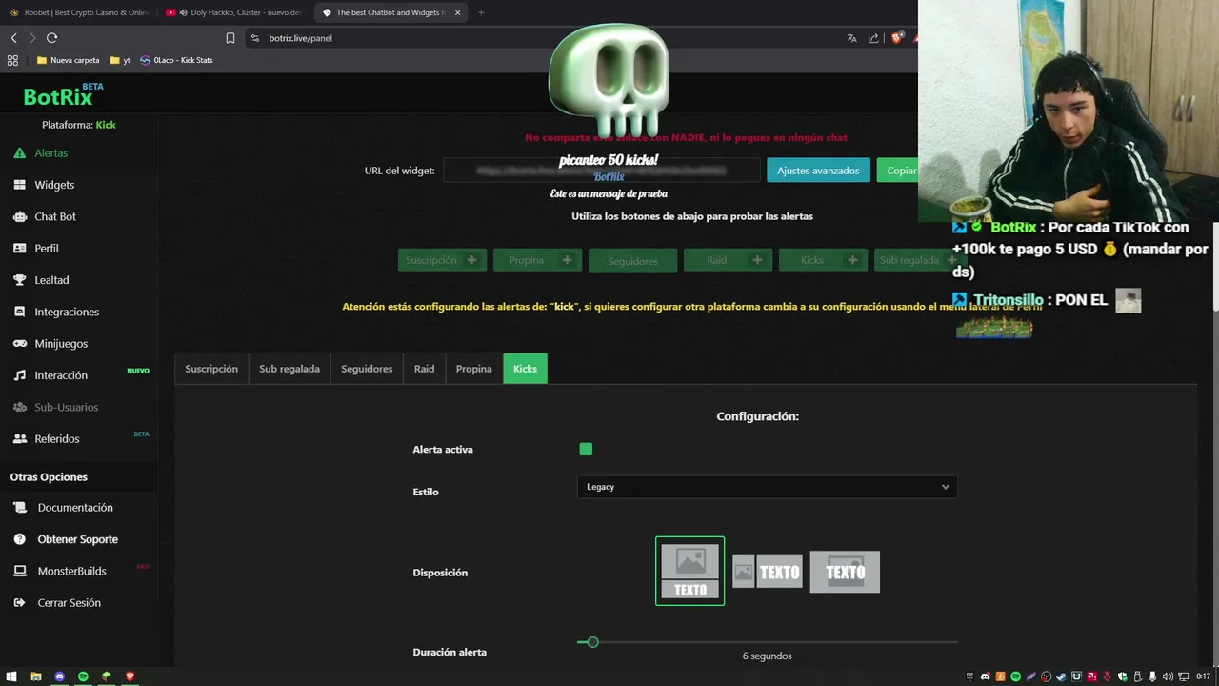1219x686 pixels.
Task: Go back in browser history
Action: 13,38
